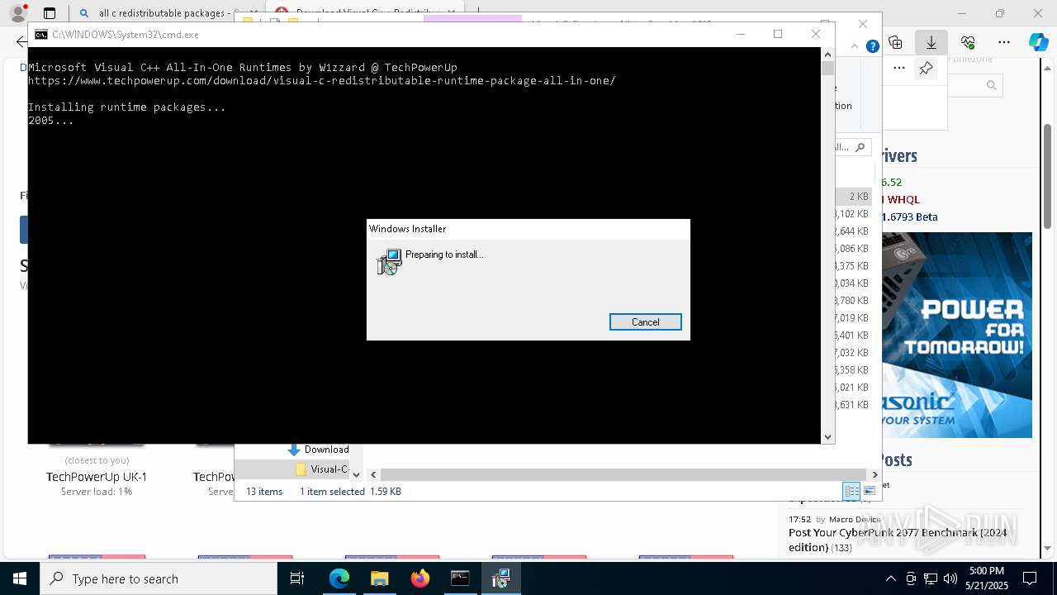Image resolution: width=1057 pixels, height=595 pixels.
Task: Maximize the cmd.exe console window
Action: click(x=778, y=34)
